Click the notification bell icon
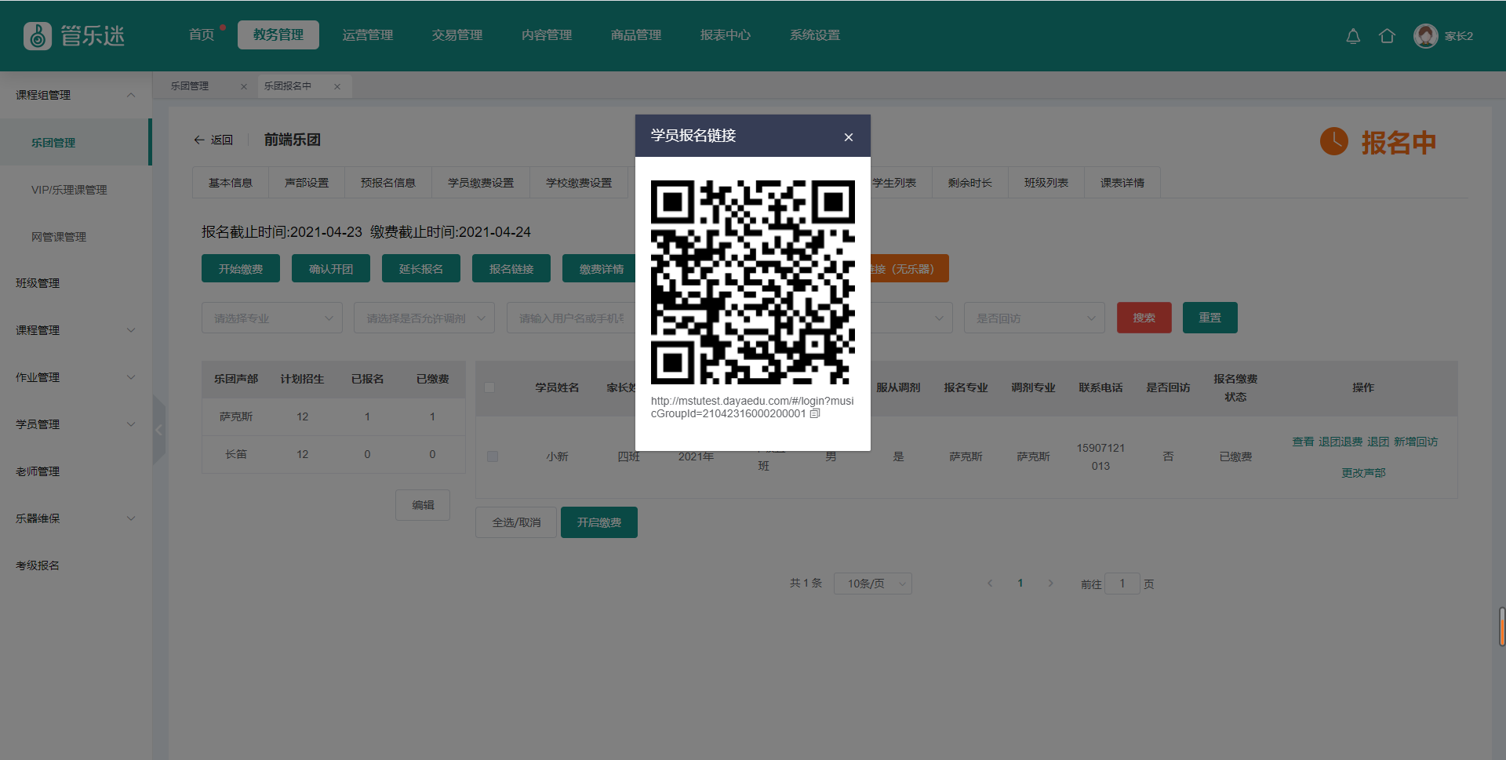 click(x=1353, y=36)
